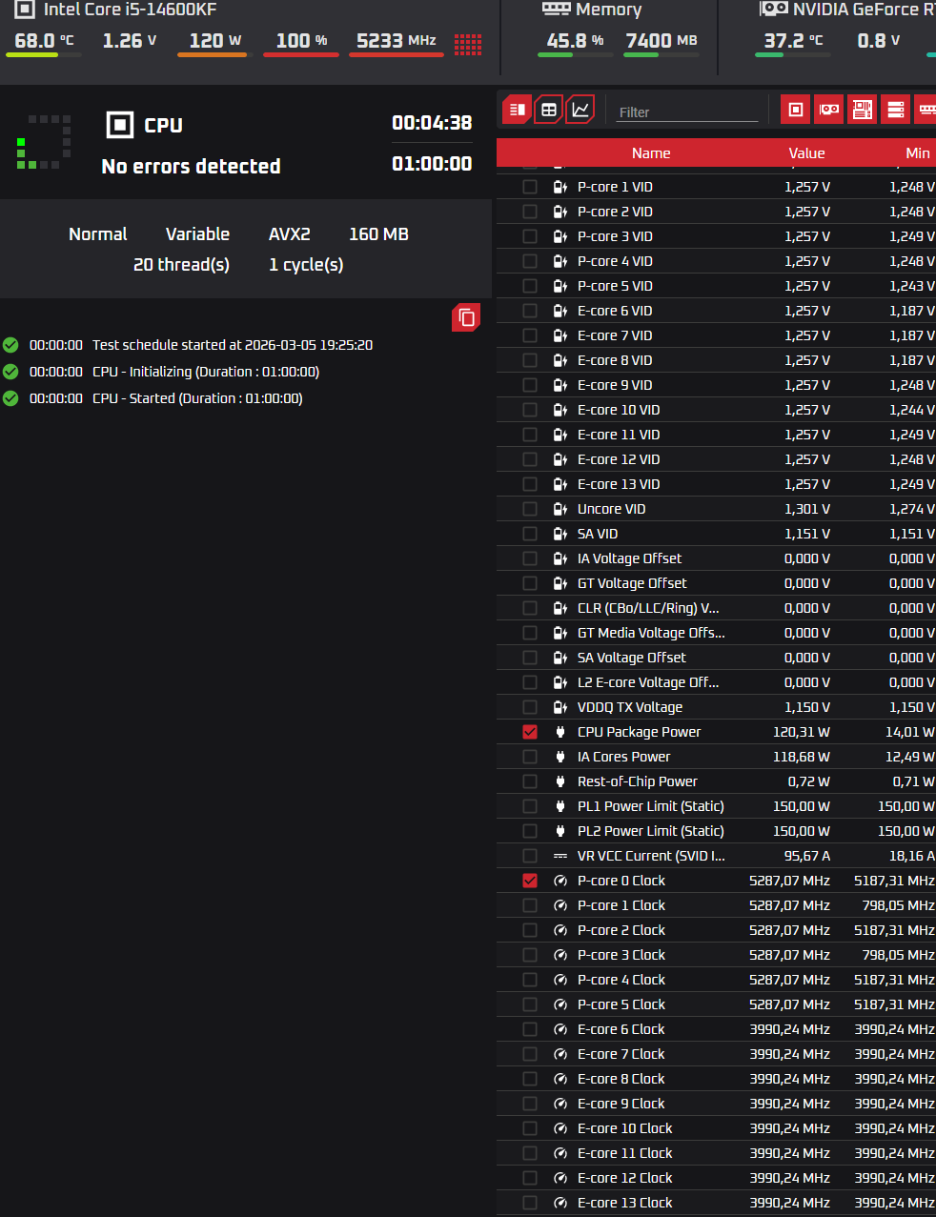Copy the test log to the clipboard
Screen dimensions: 936x1217
click(466, 317)
